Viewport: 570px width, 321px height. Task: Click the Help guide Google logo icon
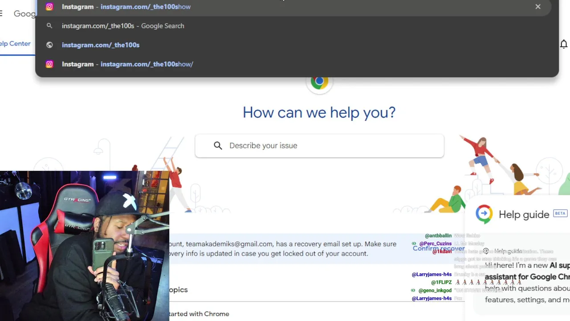(x=484, y=214)
